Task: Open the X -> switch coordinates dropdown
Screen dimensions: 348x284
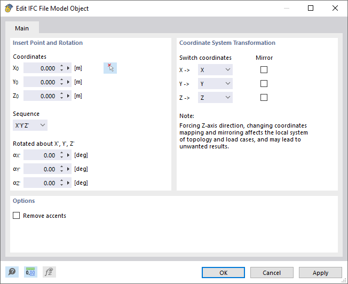Action: [215, 70]
